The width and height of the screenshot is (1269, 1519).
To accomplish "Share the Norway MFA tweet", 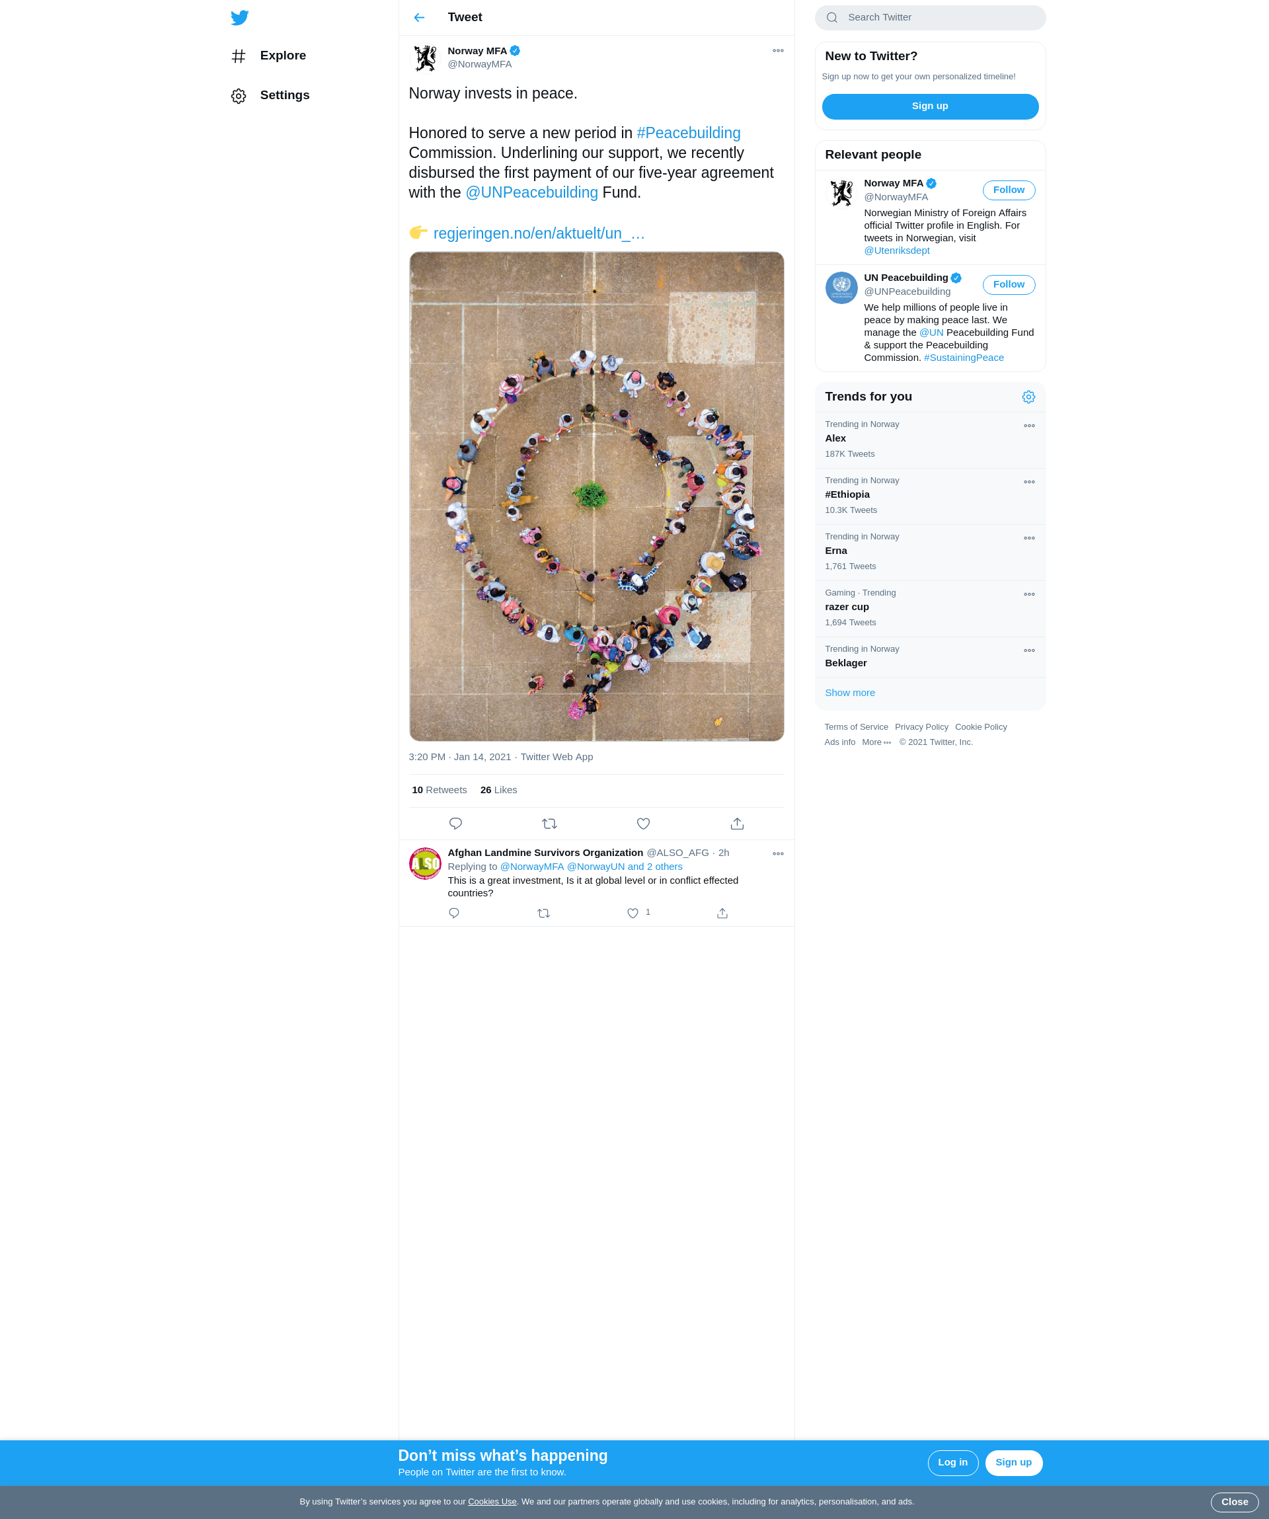I will point(738,823).
